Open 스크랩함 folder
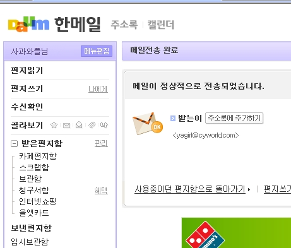 pyautogui.click(x=34, y=167)
